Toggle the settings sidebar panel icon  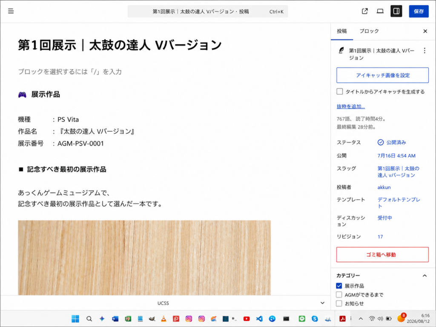tap(396, 11)
